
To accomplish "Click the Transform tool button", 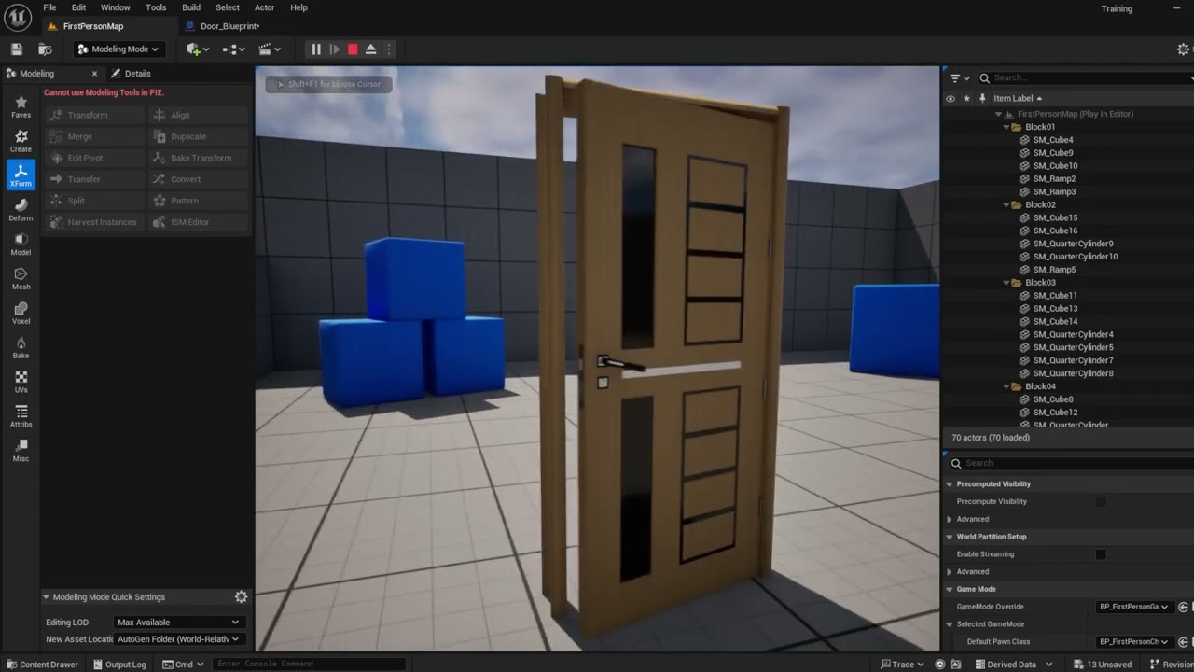I will point(94,115).
